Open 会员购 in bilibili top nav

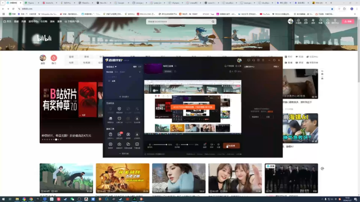pyautogui.click(x=44, y=22)
